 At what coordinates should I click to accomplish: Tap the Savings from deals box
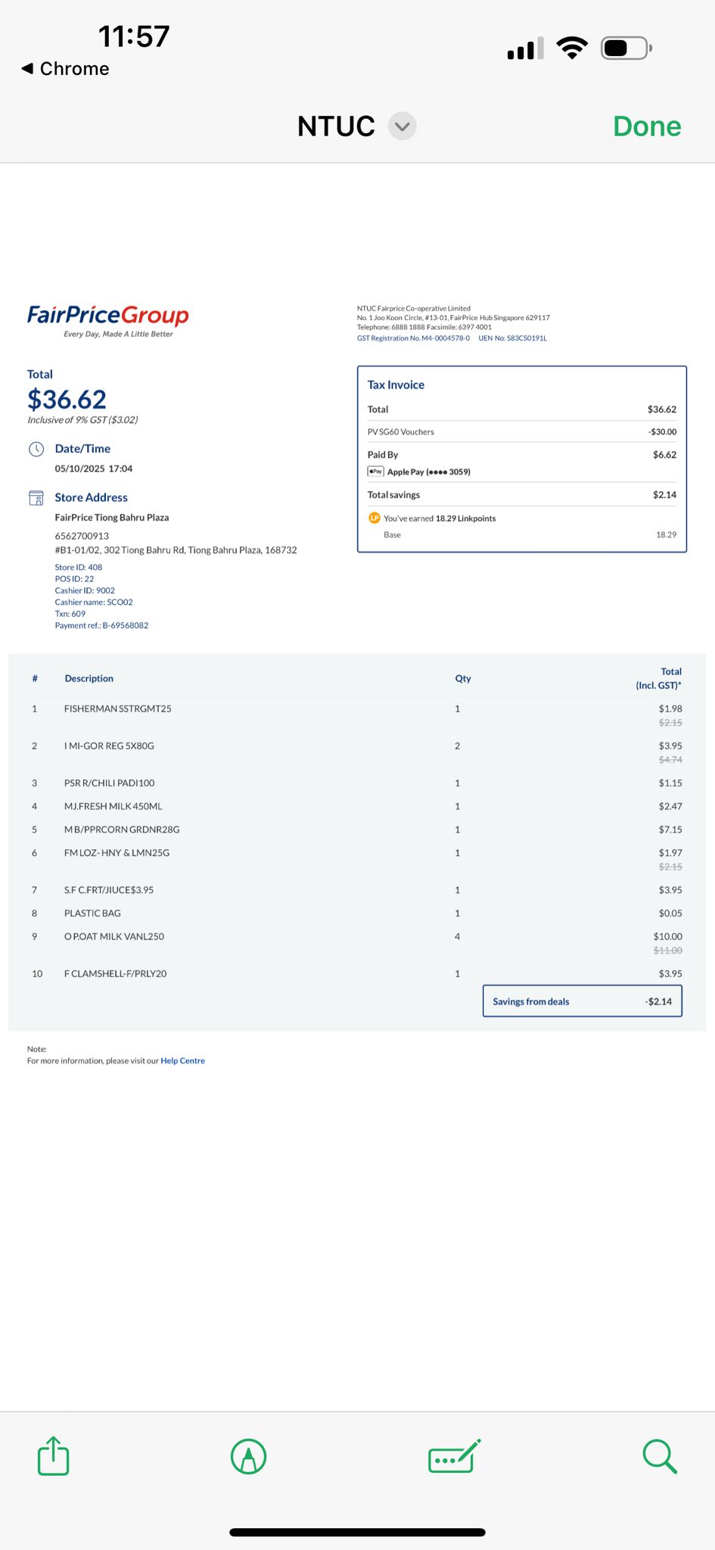[x=583, y=1001]
